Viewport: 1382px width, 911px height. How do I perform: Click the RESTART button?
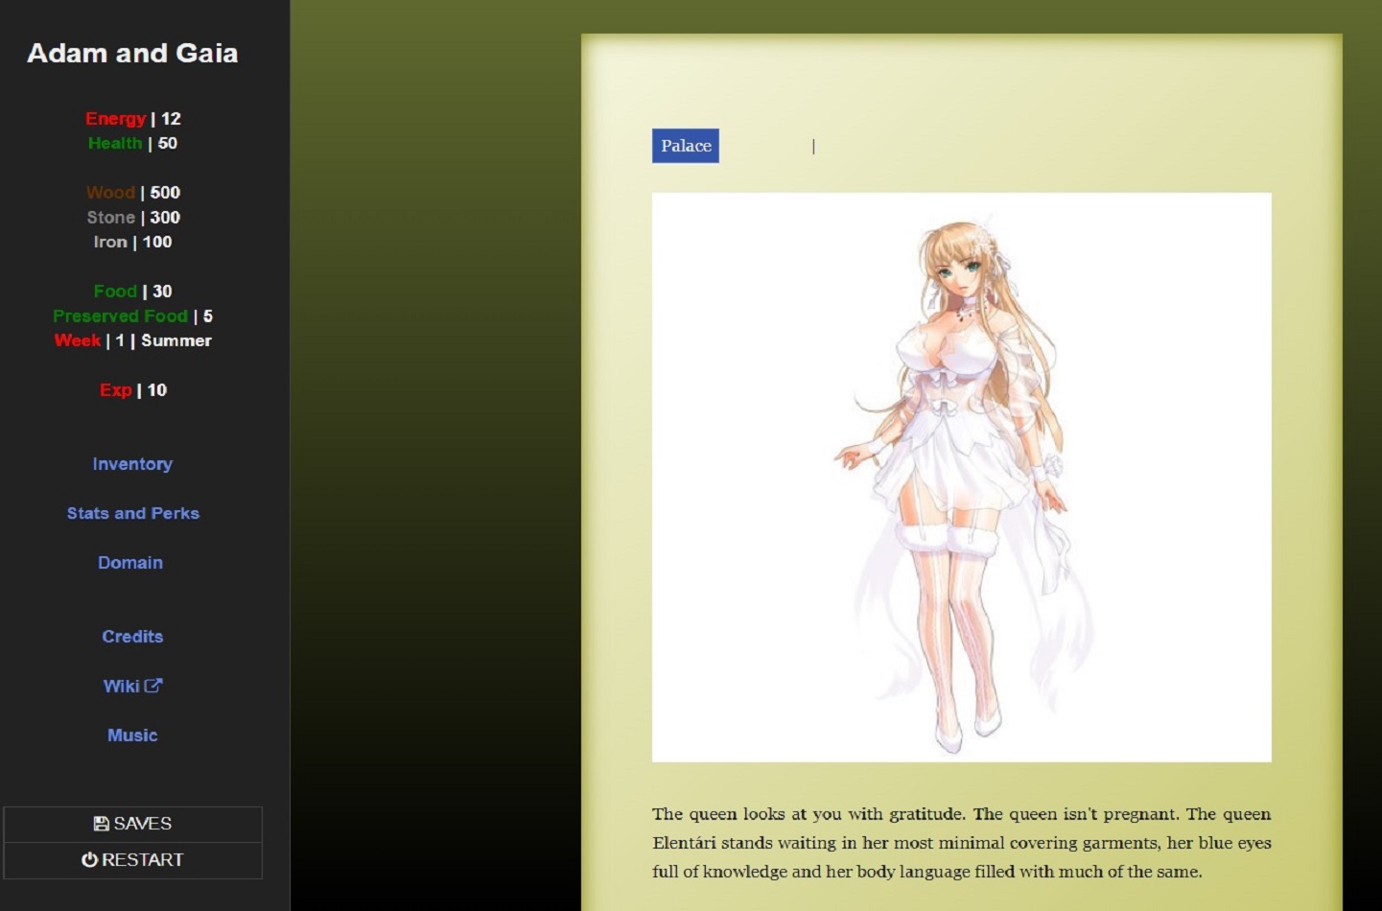point(132,859)
